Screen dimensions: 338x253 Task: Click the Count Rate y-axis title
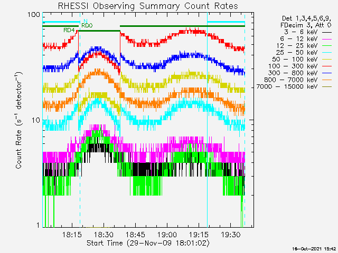coord(19,120)
